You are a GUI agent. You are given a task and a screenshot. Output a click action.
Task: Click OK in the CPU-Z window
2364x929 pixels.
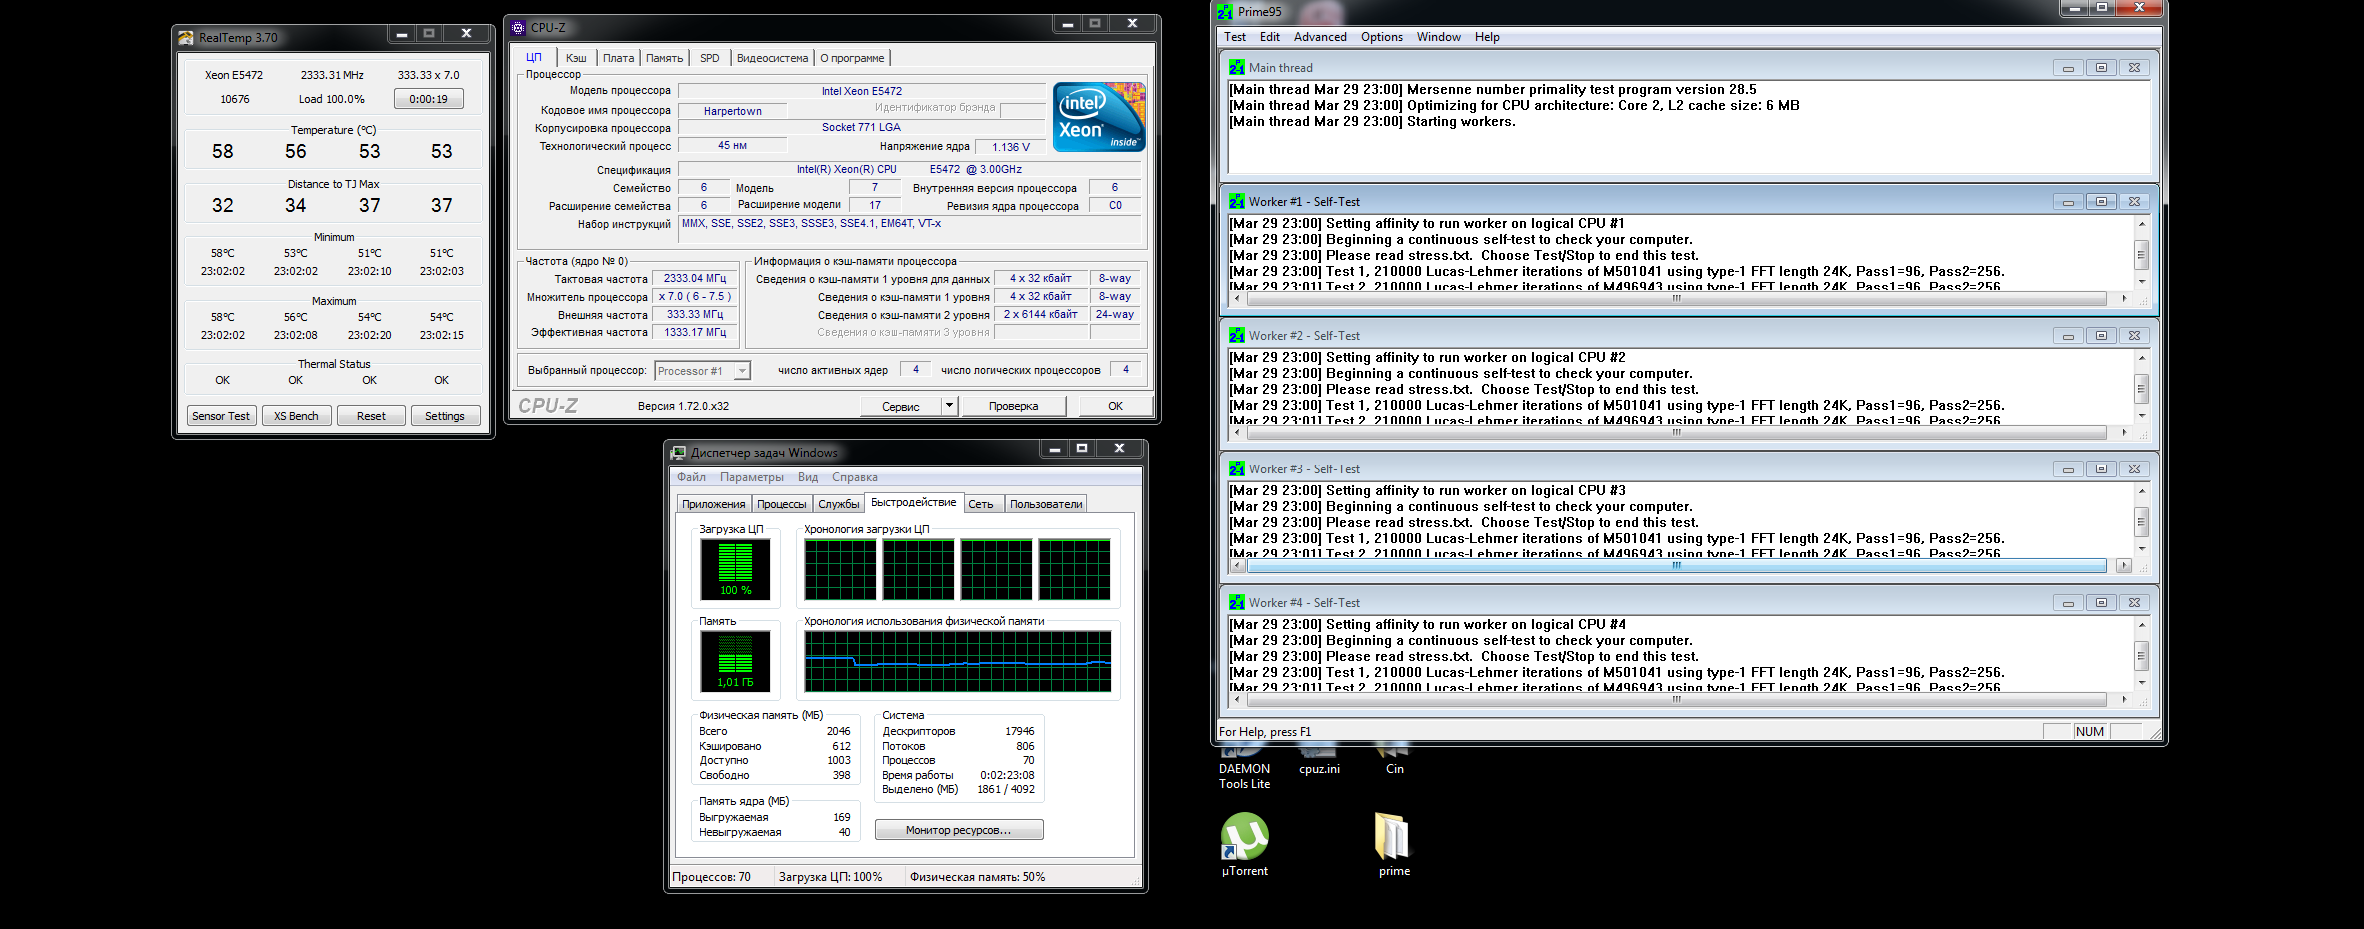(1115, 406)
